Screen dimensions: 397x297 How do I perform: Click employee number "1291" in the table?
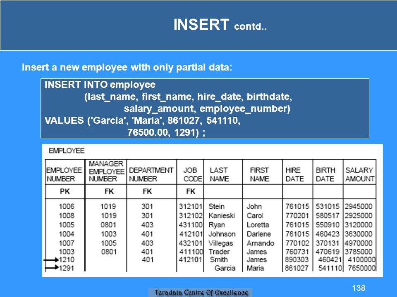pos(67,268)
